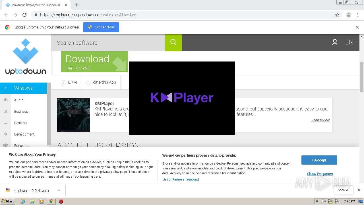Image resolution: width=364 pixels, height=205 pixels.
Task: Close the downloads shelf
Action: [359, 190]
